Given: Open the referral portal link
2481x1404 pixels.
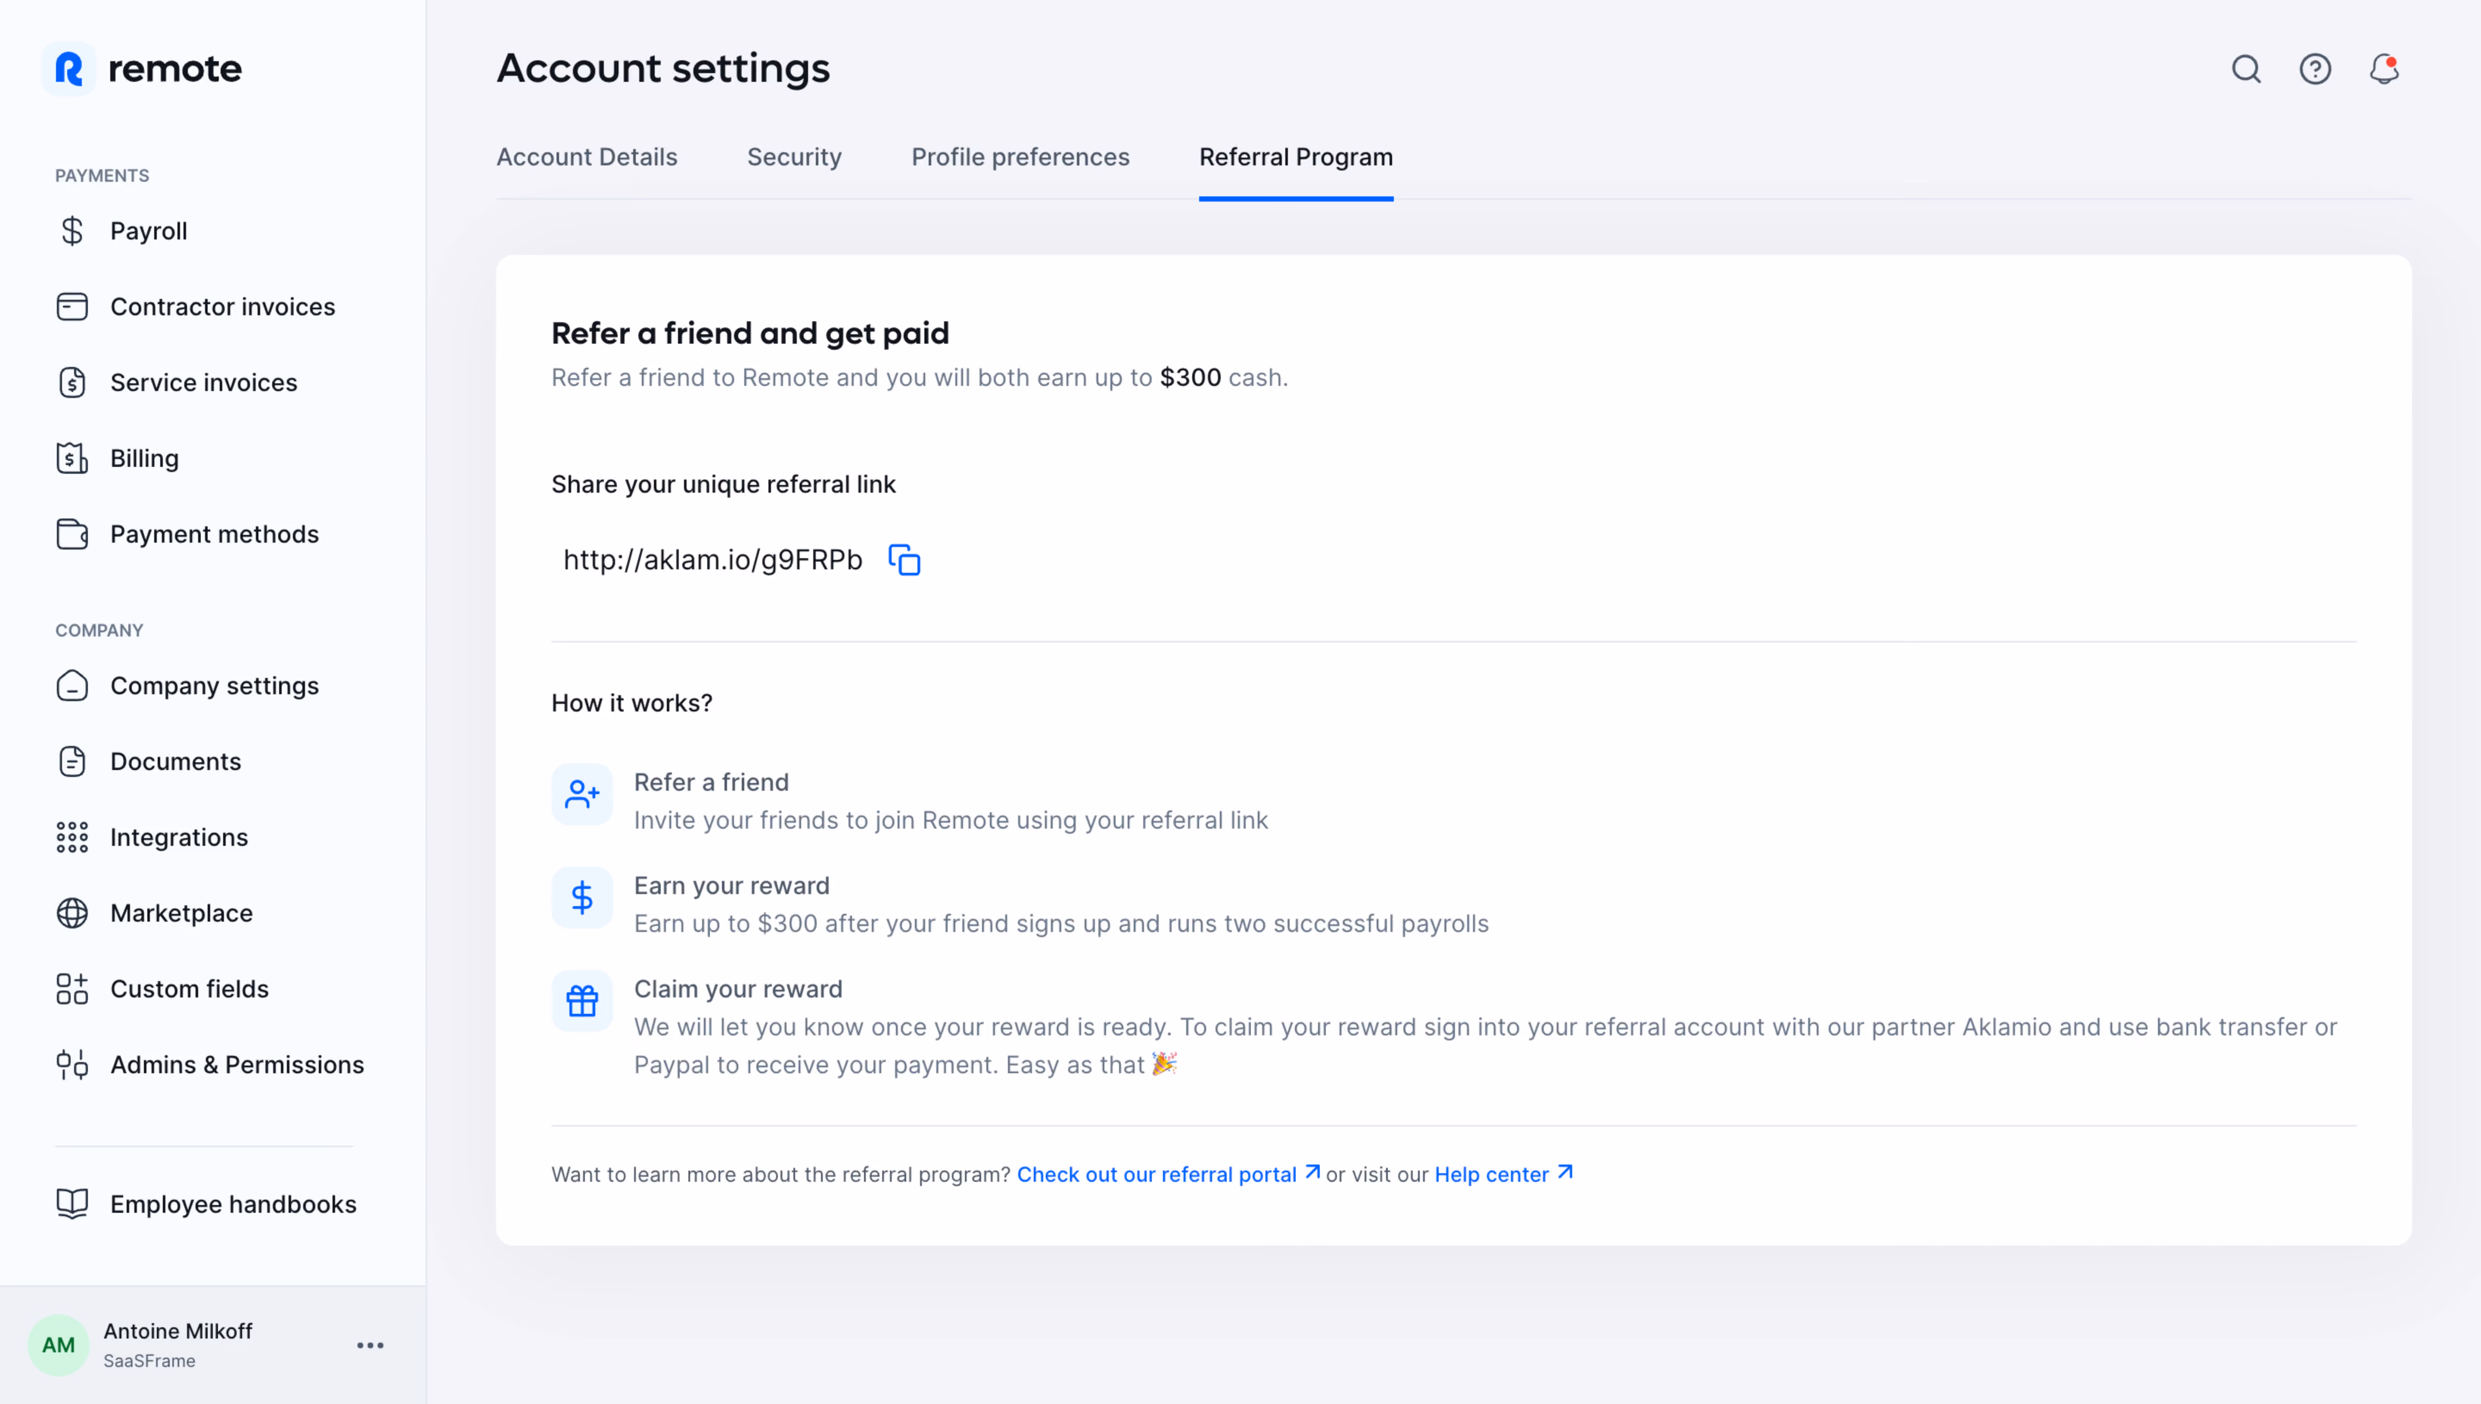Looking at the screenshot, I should pyautogui.click(x=1168, y=1174).
